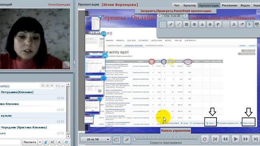
Task: Play the presentation
Action: 236,139
